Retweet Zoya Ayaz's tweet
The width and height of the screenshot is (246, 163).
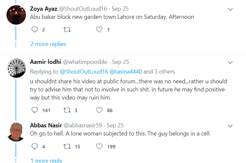pos(66,30)
